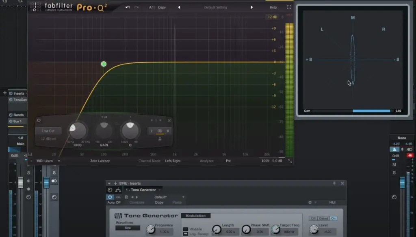Viewport: 416px width, 237px height.
Task: Open the Default Setting preset menu
Action: point(215,7)
